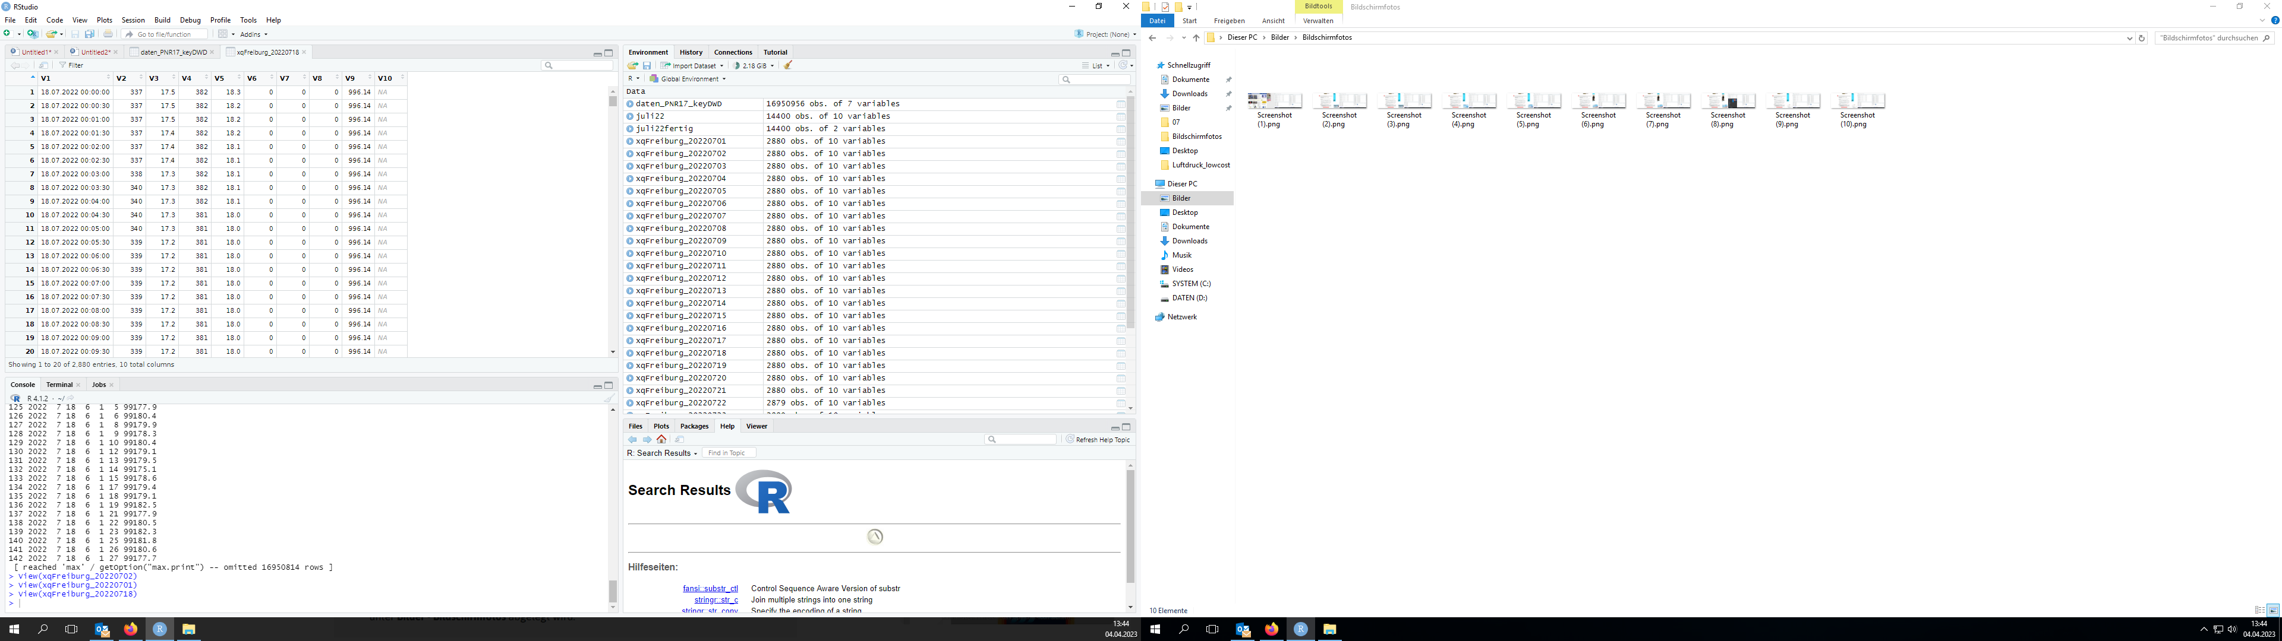Save workspace using the Environment floppy icon
The image size is (2282, 641).
(647, 65)
